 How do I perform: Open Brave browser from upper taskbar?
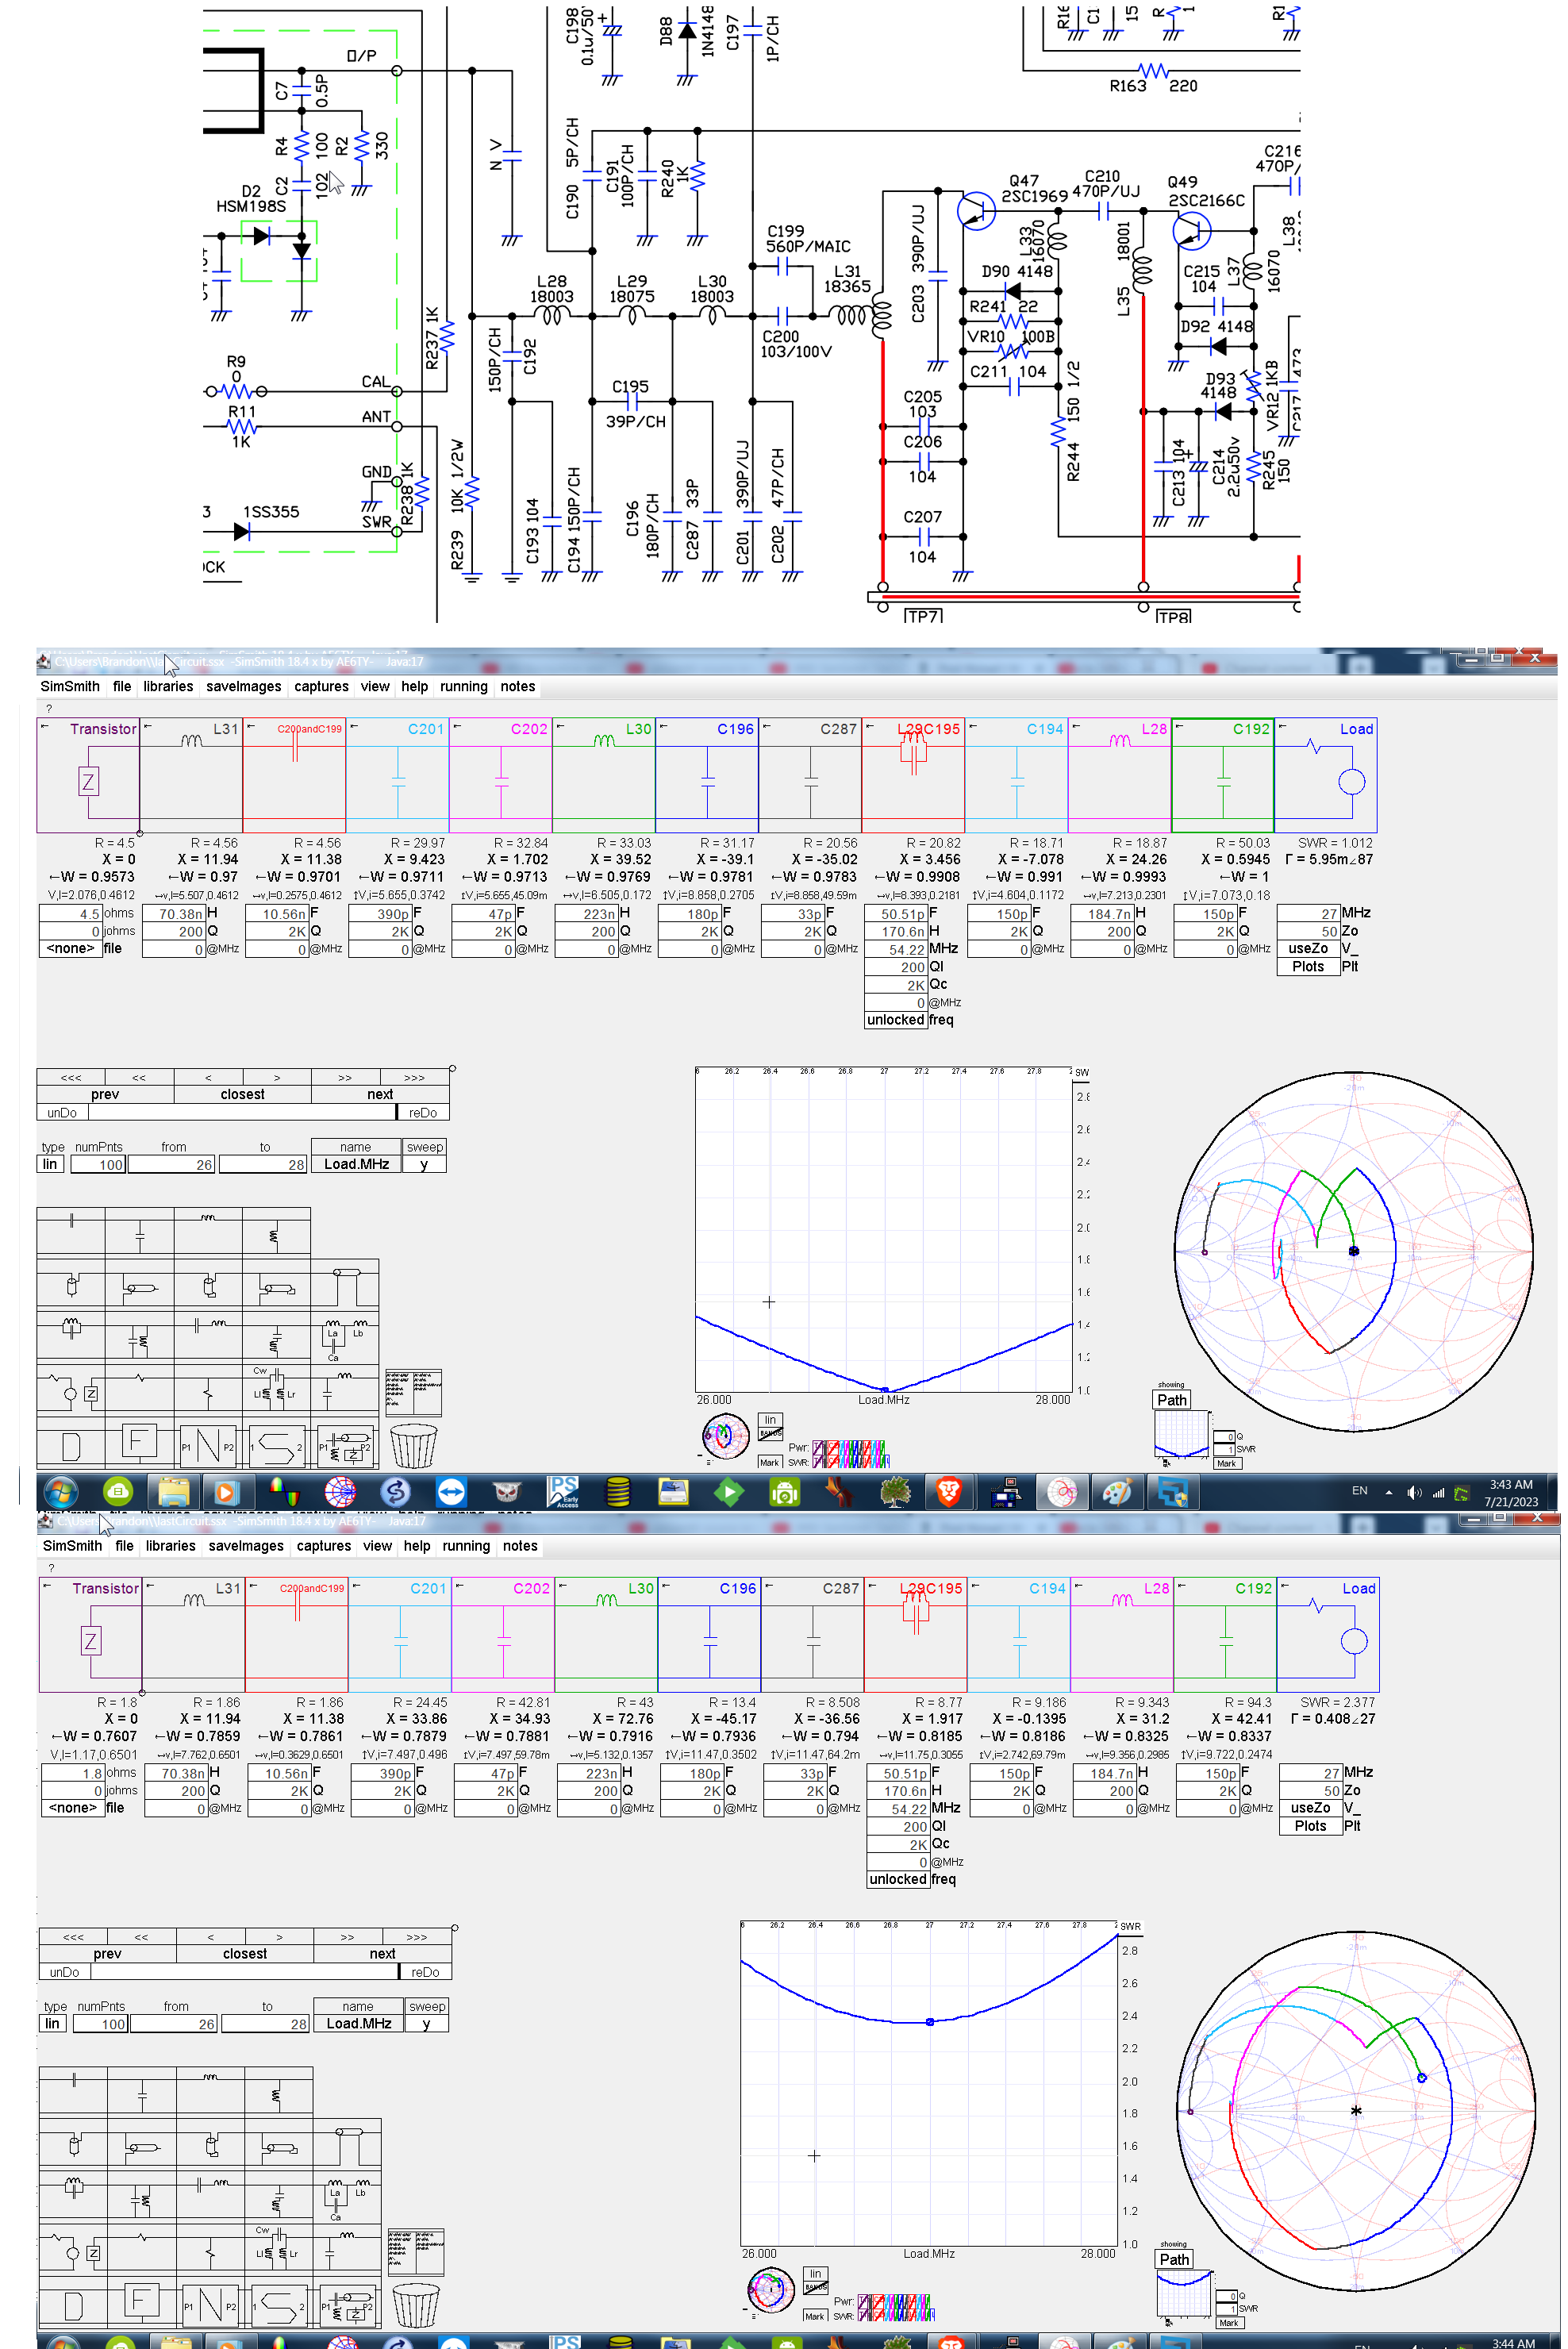[948, 1492]
